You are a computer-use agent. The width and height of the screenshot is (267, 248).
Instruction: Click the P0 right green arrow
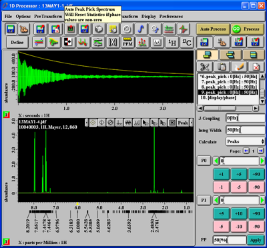[262, 161]
